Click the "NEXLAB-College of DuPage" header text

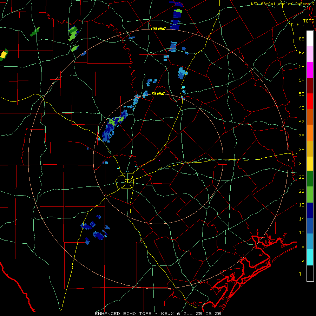(x=281, y=4)
